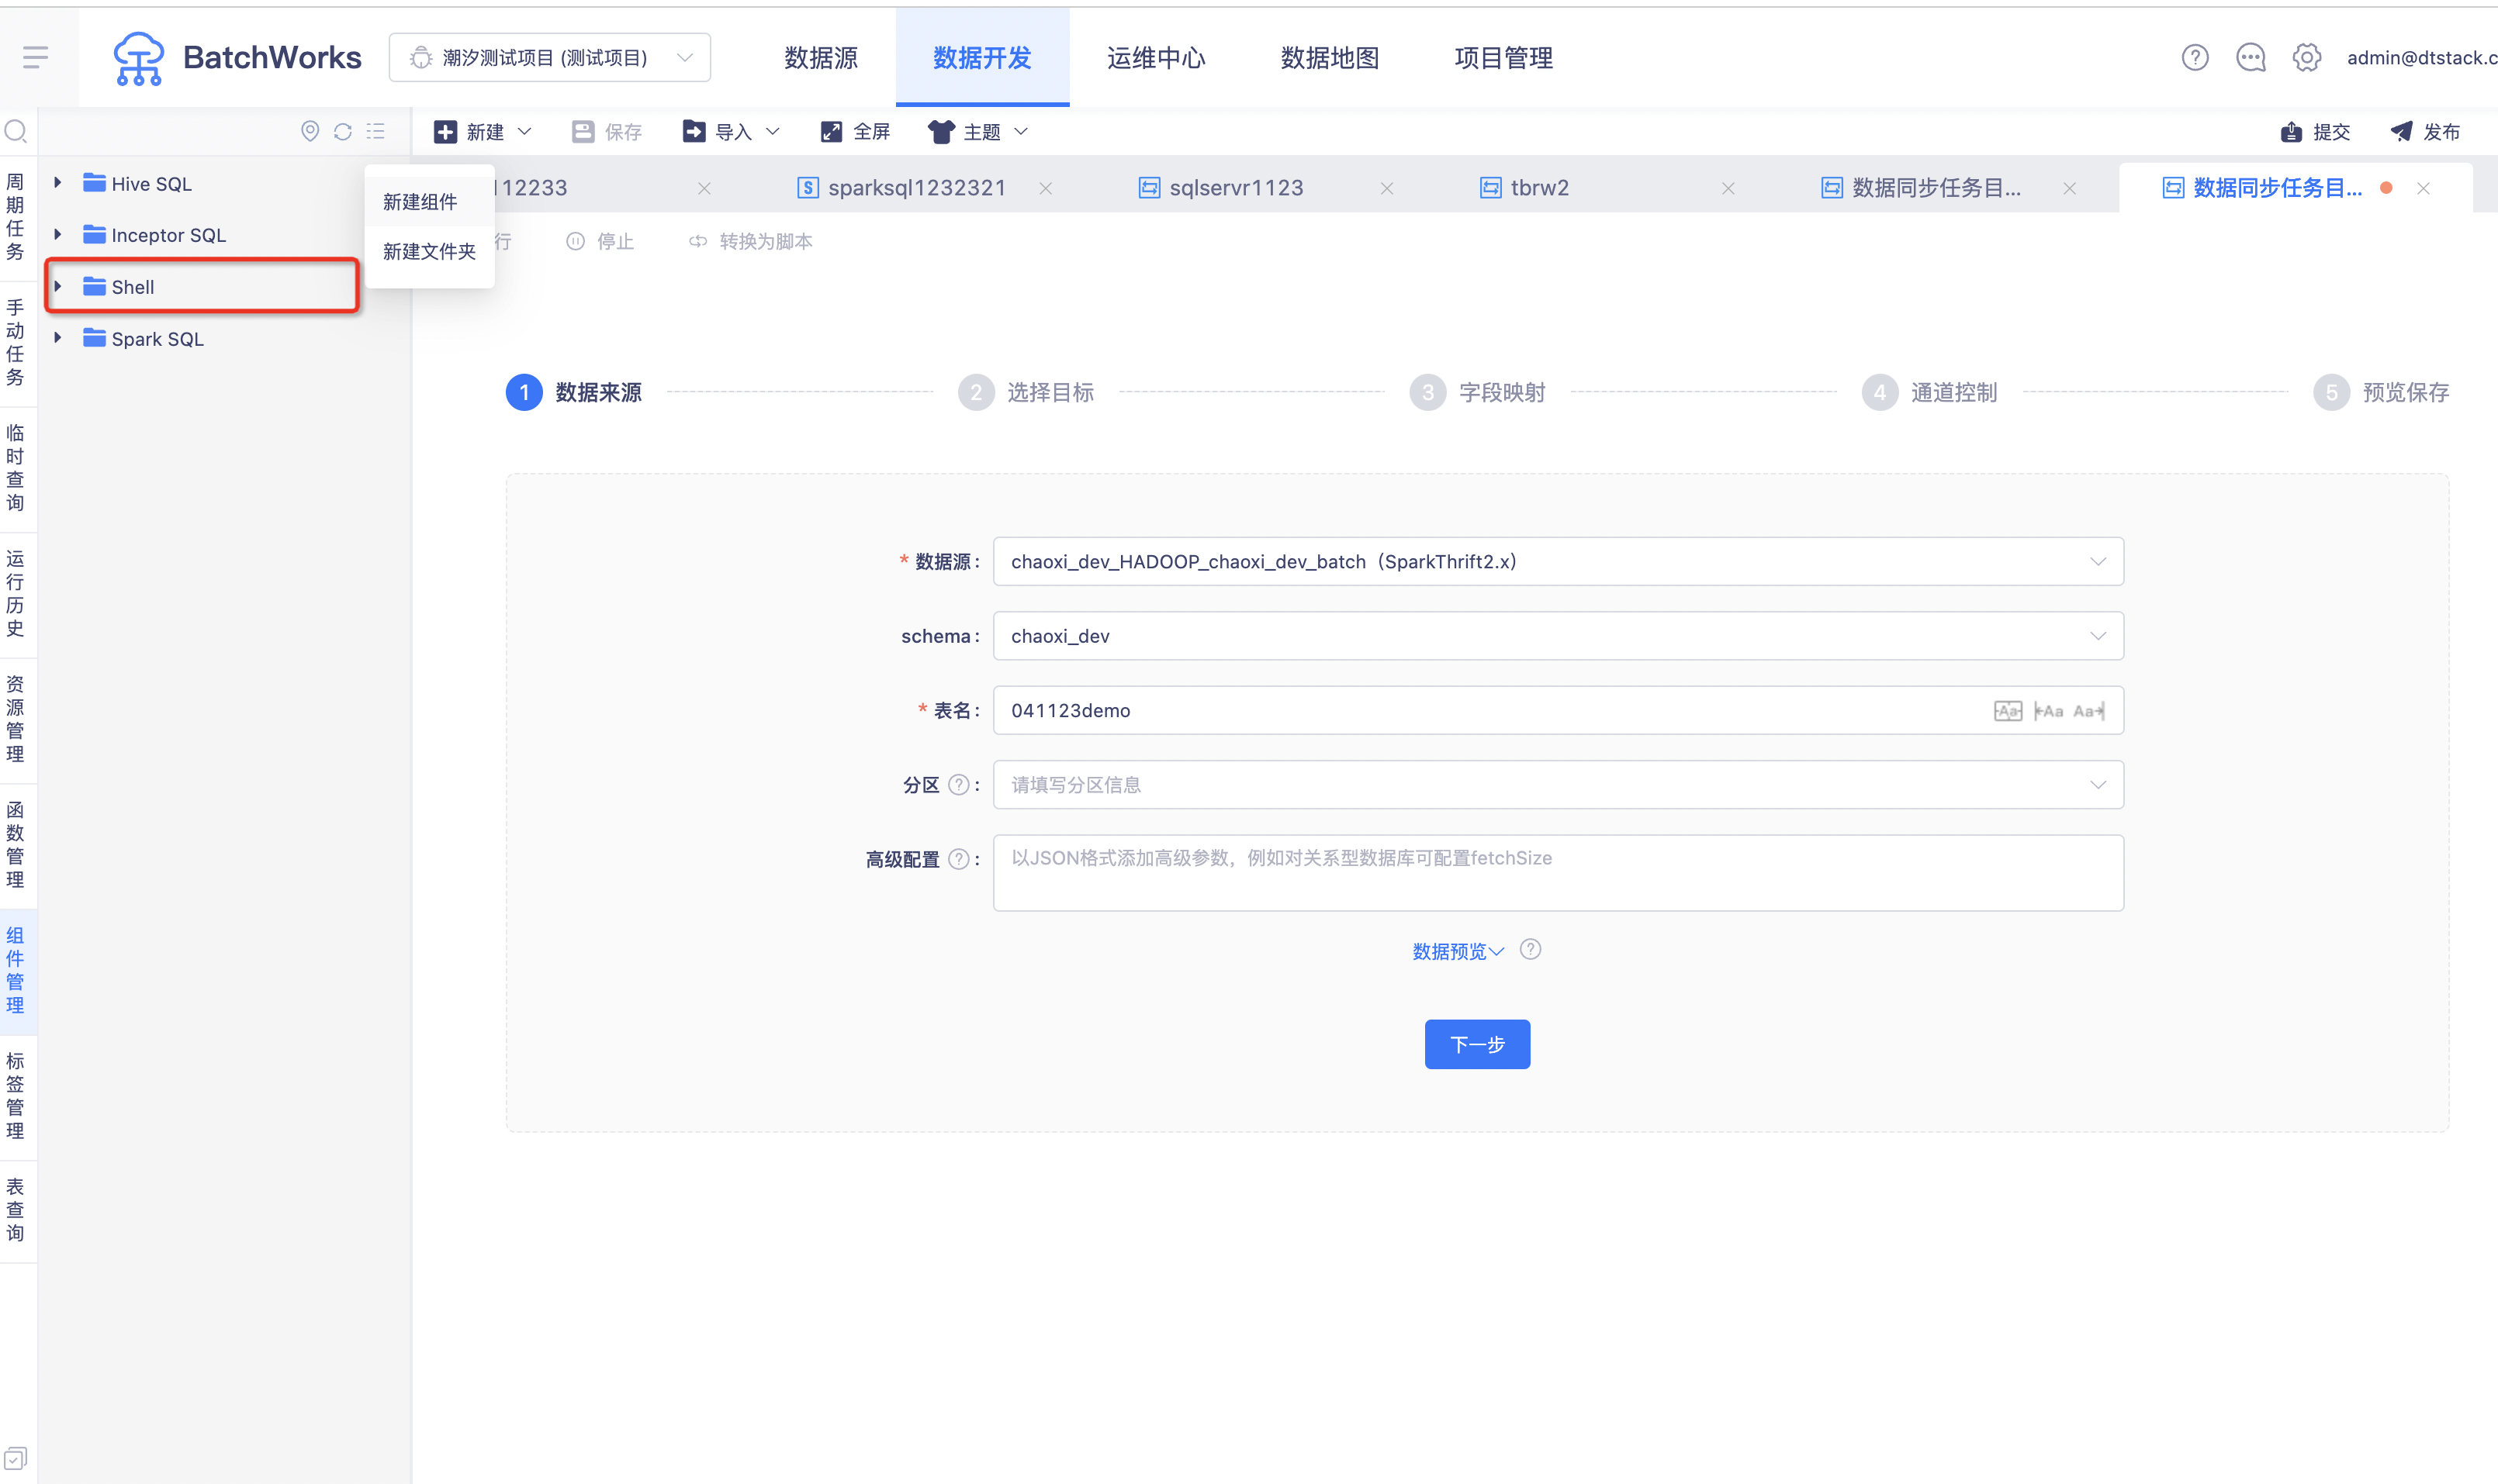
Task: Open 手动任务 sidebar section
Action: (16, 343)
